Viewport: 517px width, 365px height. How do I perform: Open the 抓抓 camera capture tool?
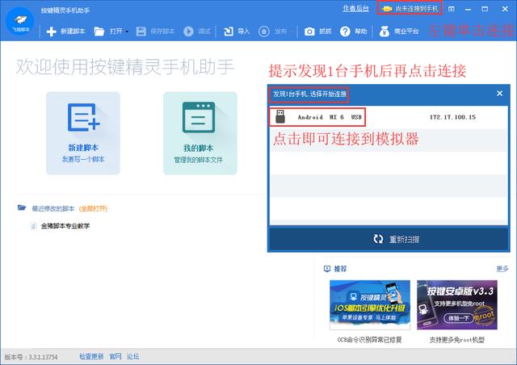(309, 31)
